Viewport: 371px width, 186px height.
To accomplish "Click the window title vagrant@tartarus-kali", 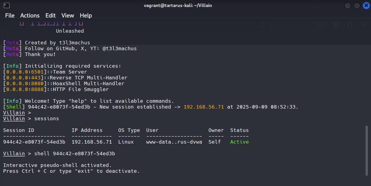I will [185, 5].
